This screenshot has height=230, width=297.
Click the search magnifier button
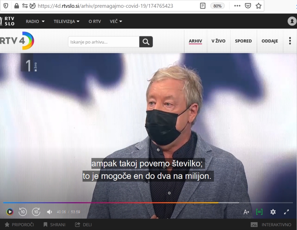click(146, 42)
